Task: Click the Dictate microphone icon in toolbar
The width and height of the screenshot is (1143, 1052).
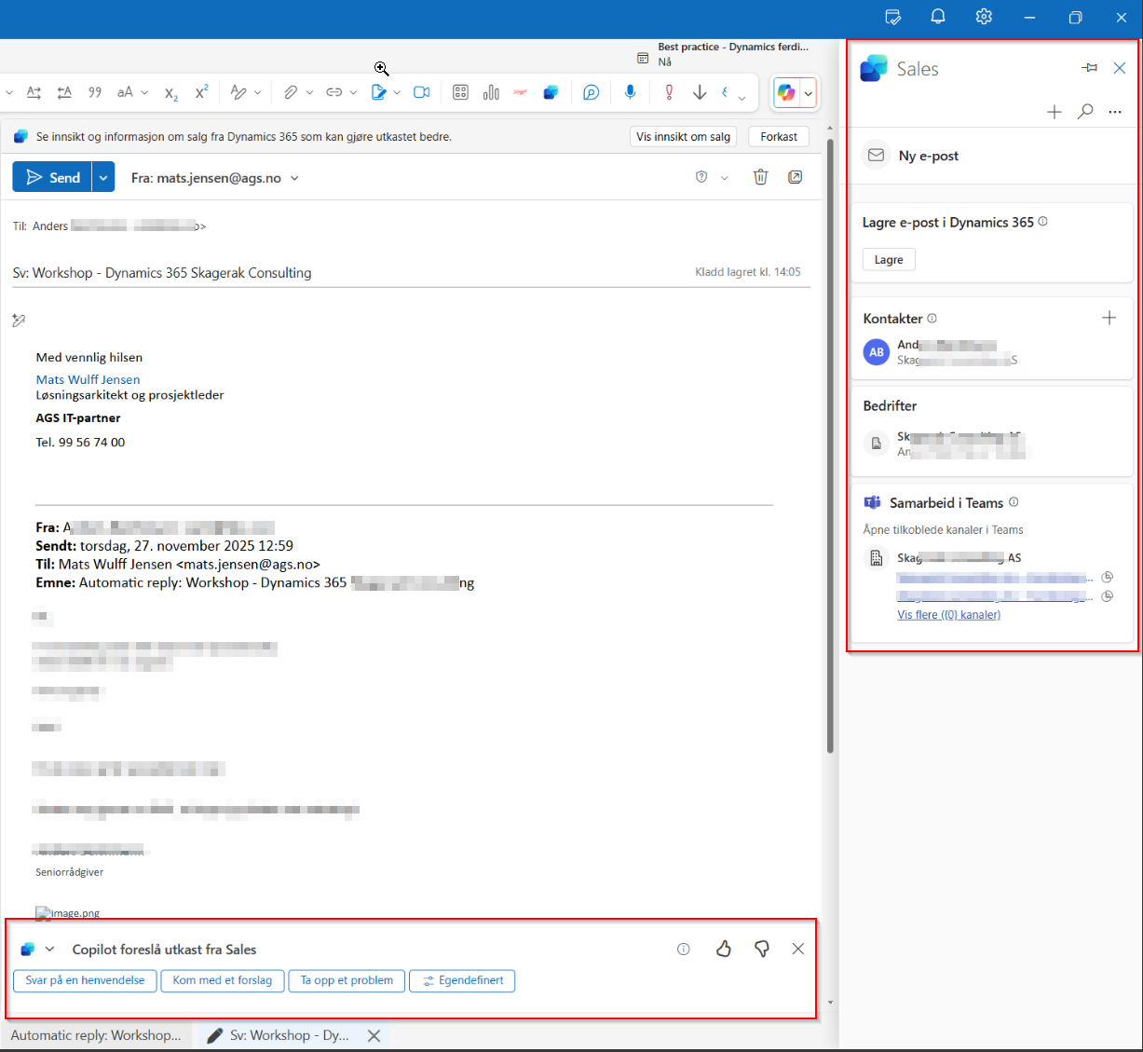Action: (630, 92)
